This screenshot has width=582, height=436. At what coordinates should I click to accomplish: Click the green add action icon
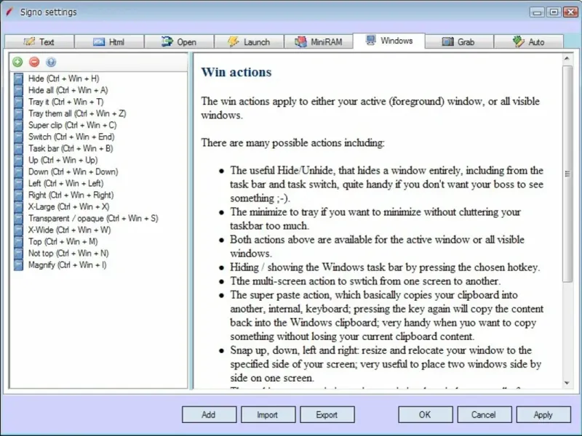pyautogui.click(x=17, y=62)
